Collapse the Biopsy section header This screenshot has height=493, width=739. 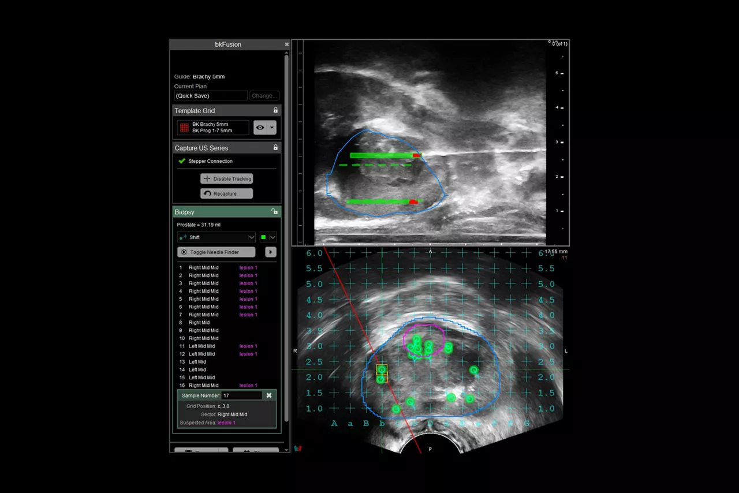click(227, 212)
